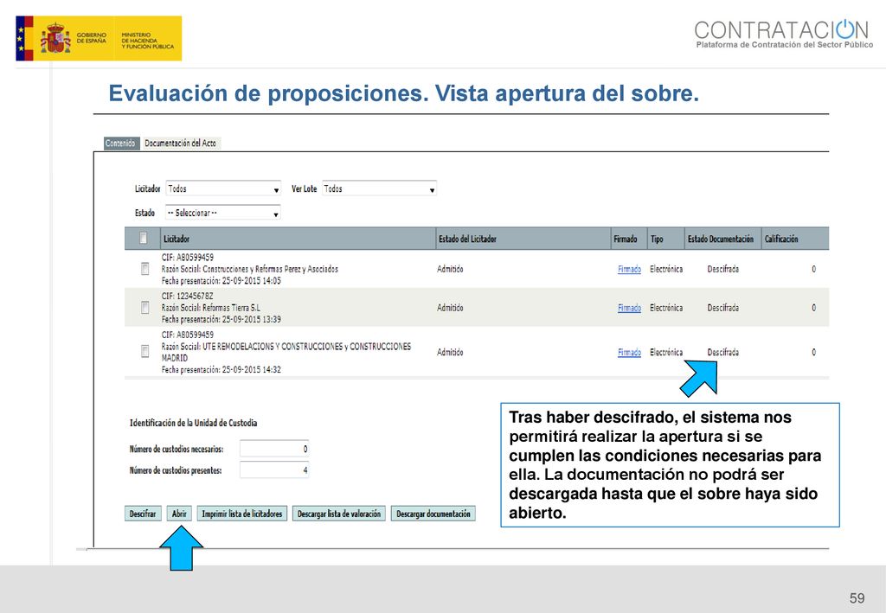Click CIF 12345678Z text
886x613 pixels.
tap(187, 296)
